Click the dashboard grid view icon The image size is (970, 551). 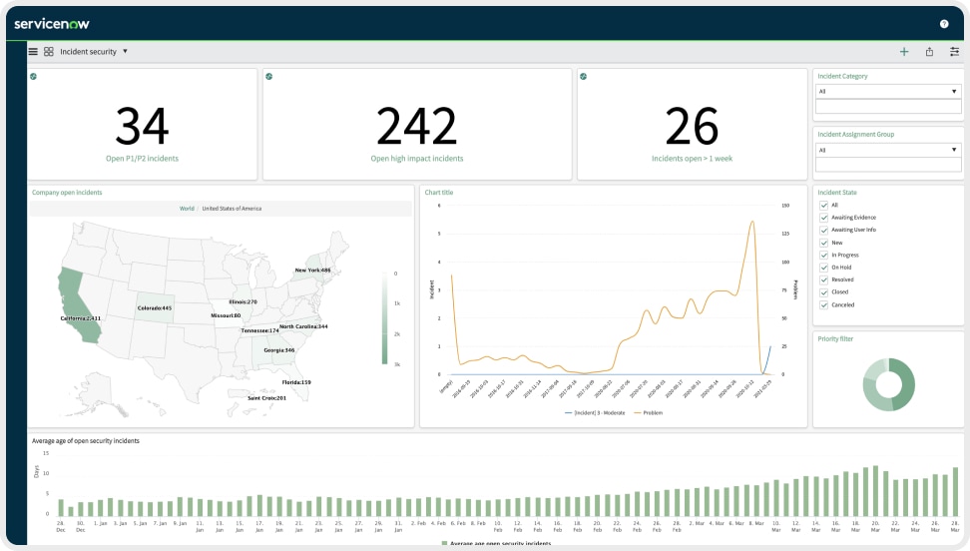pyautogui.click(x=48, y=52)
